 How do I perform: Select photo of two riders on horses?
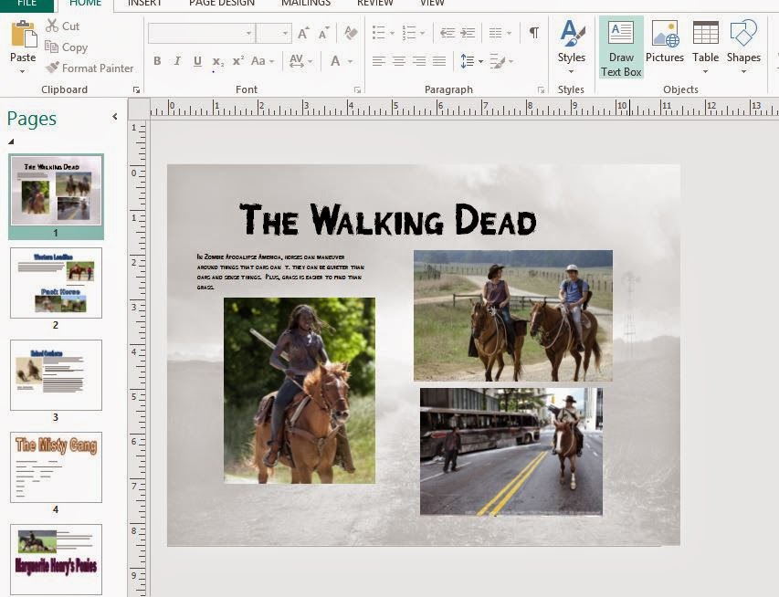(512, 316)
